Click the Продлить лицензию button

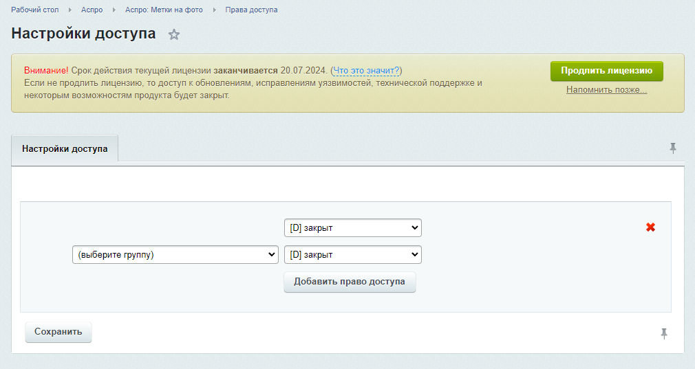[607, 71]
